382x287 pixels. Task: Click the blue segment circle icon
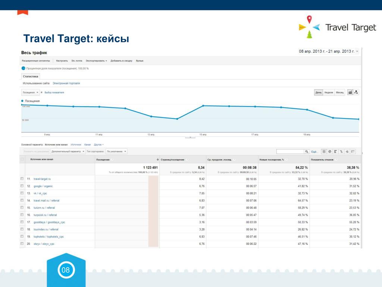pyautogui.click(x=24, y=68)
